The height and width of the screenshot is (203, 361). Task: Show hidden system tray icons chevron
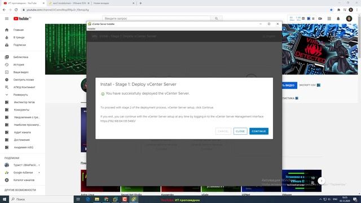click(320, 199)
